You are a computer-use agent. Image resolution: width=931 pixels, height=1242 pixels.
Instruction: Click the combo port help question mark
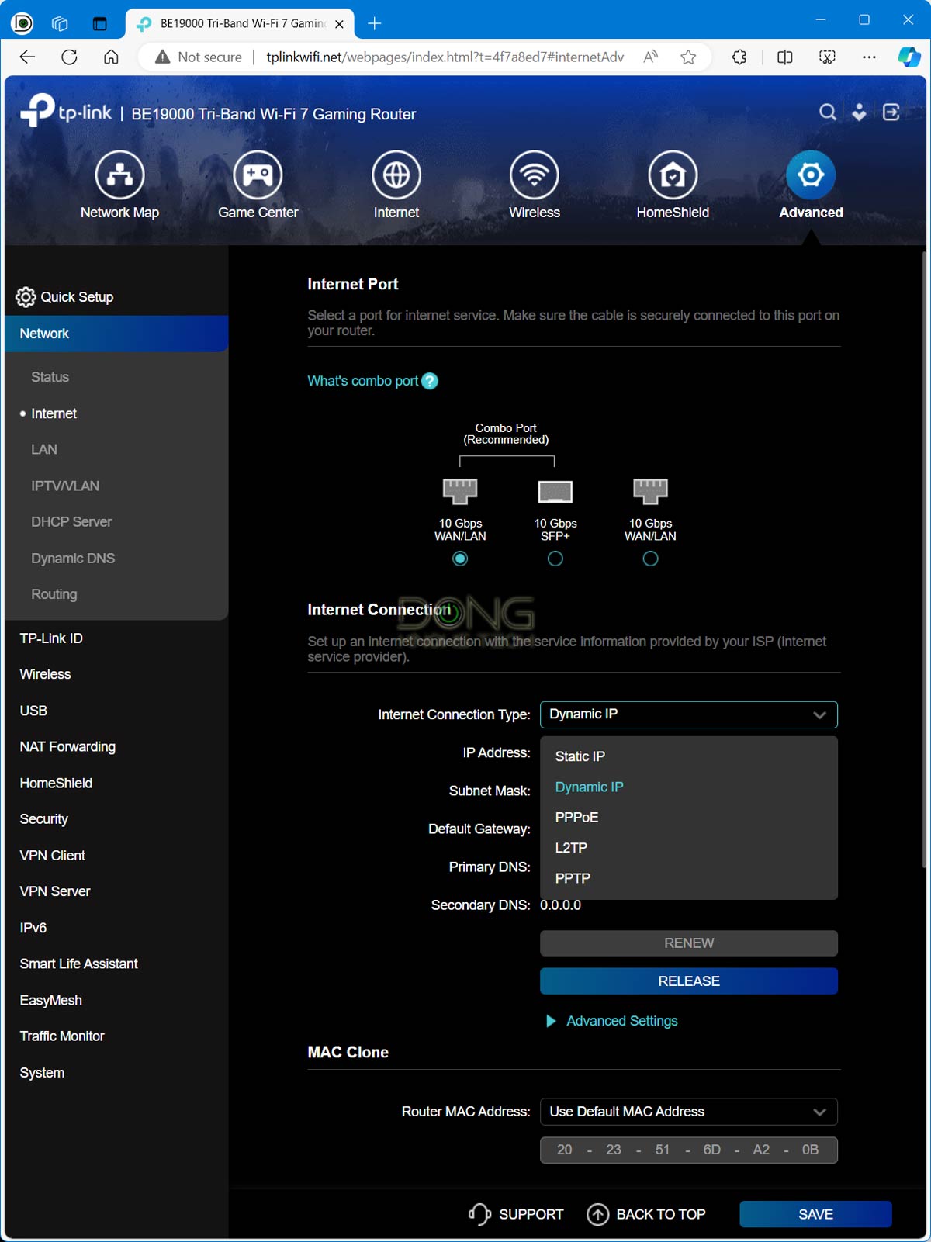click(x=430, y=381)
